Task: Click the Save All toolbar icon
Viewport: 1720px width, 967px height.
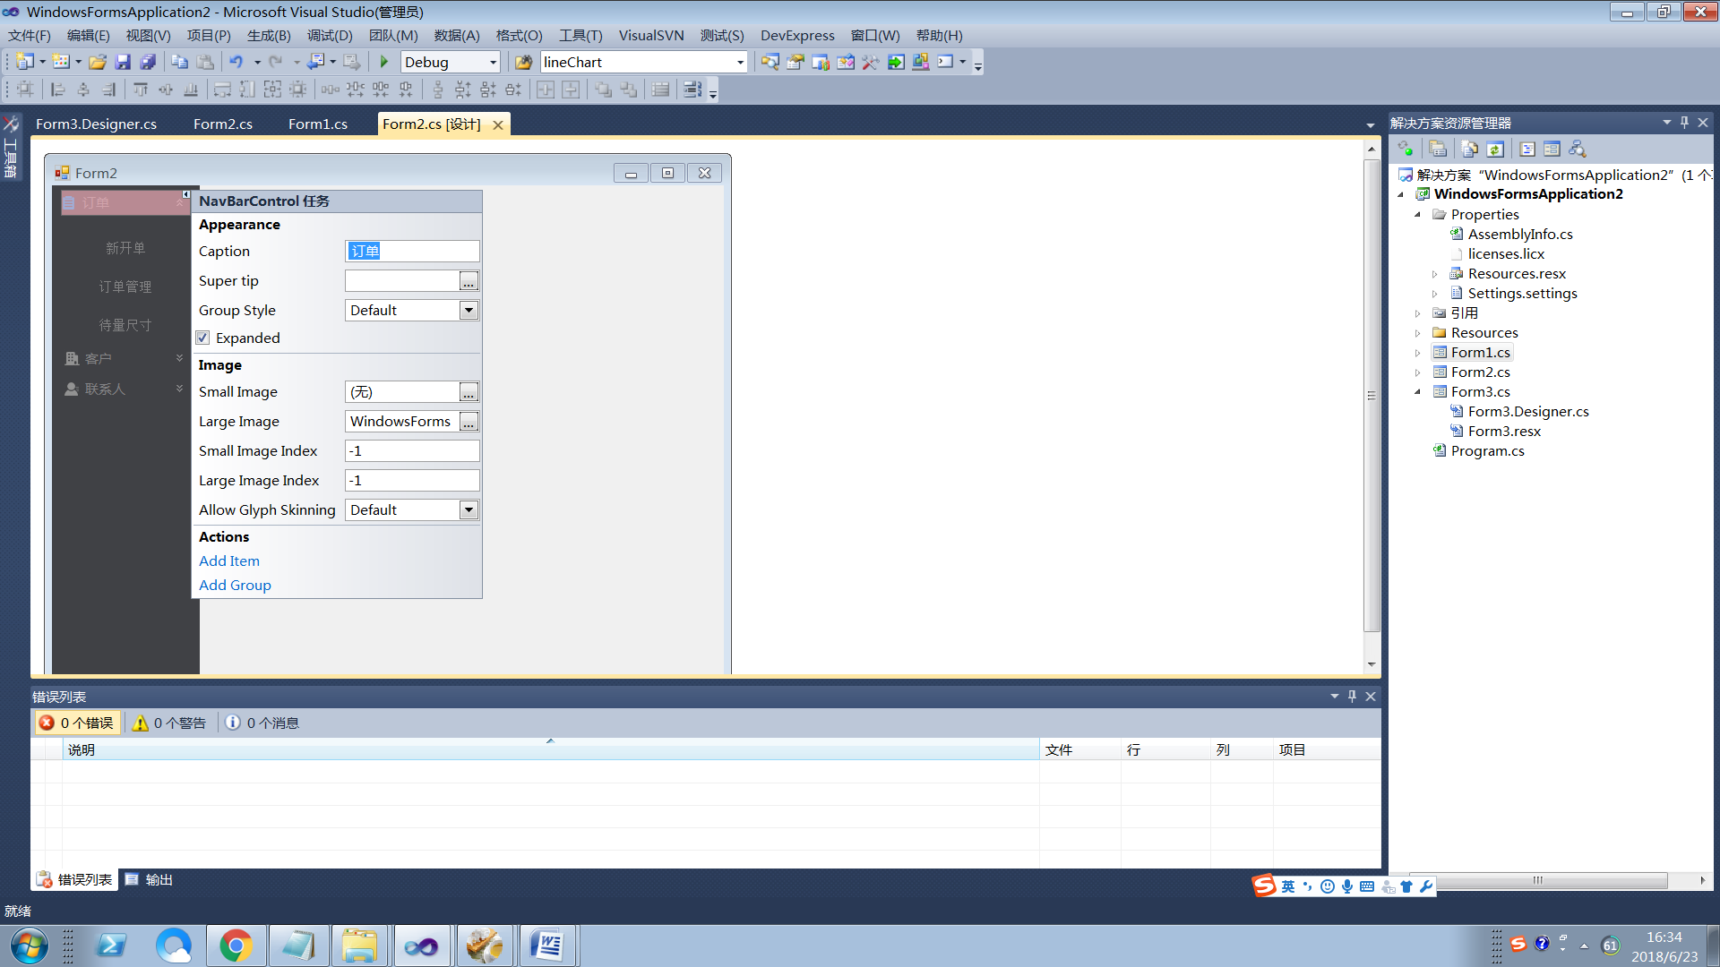Action: 148,62
